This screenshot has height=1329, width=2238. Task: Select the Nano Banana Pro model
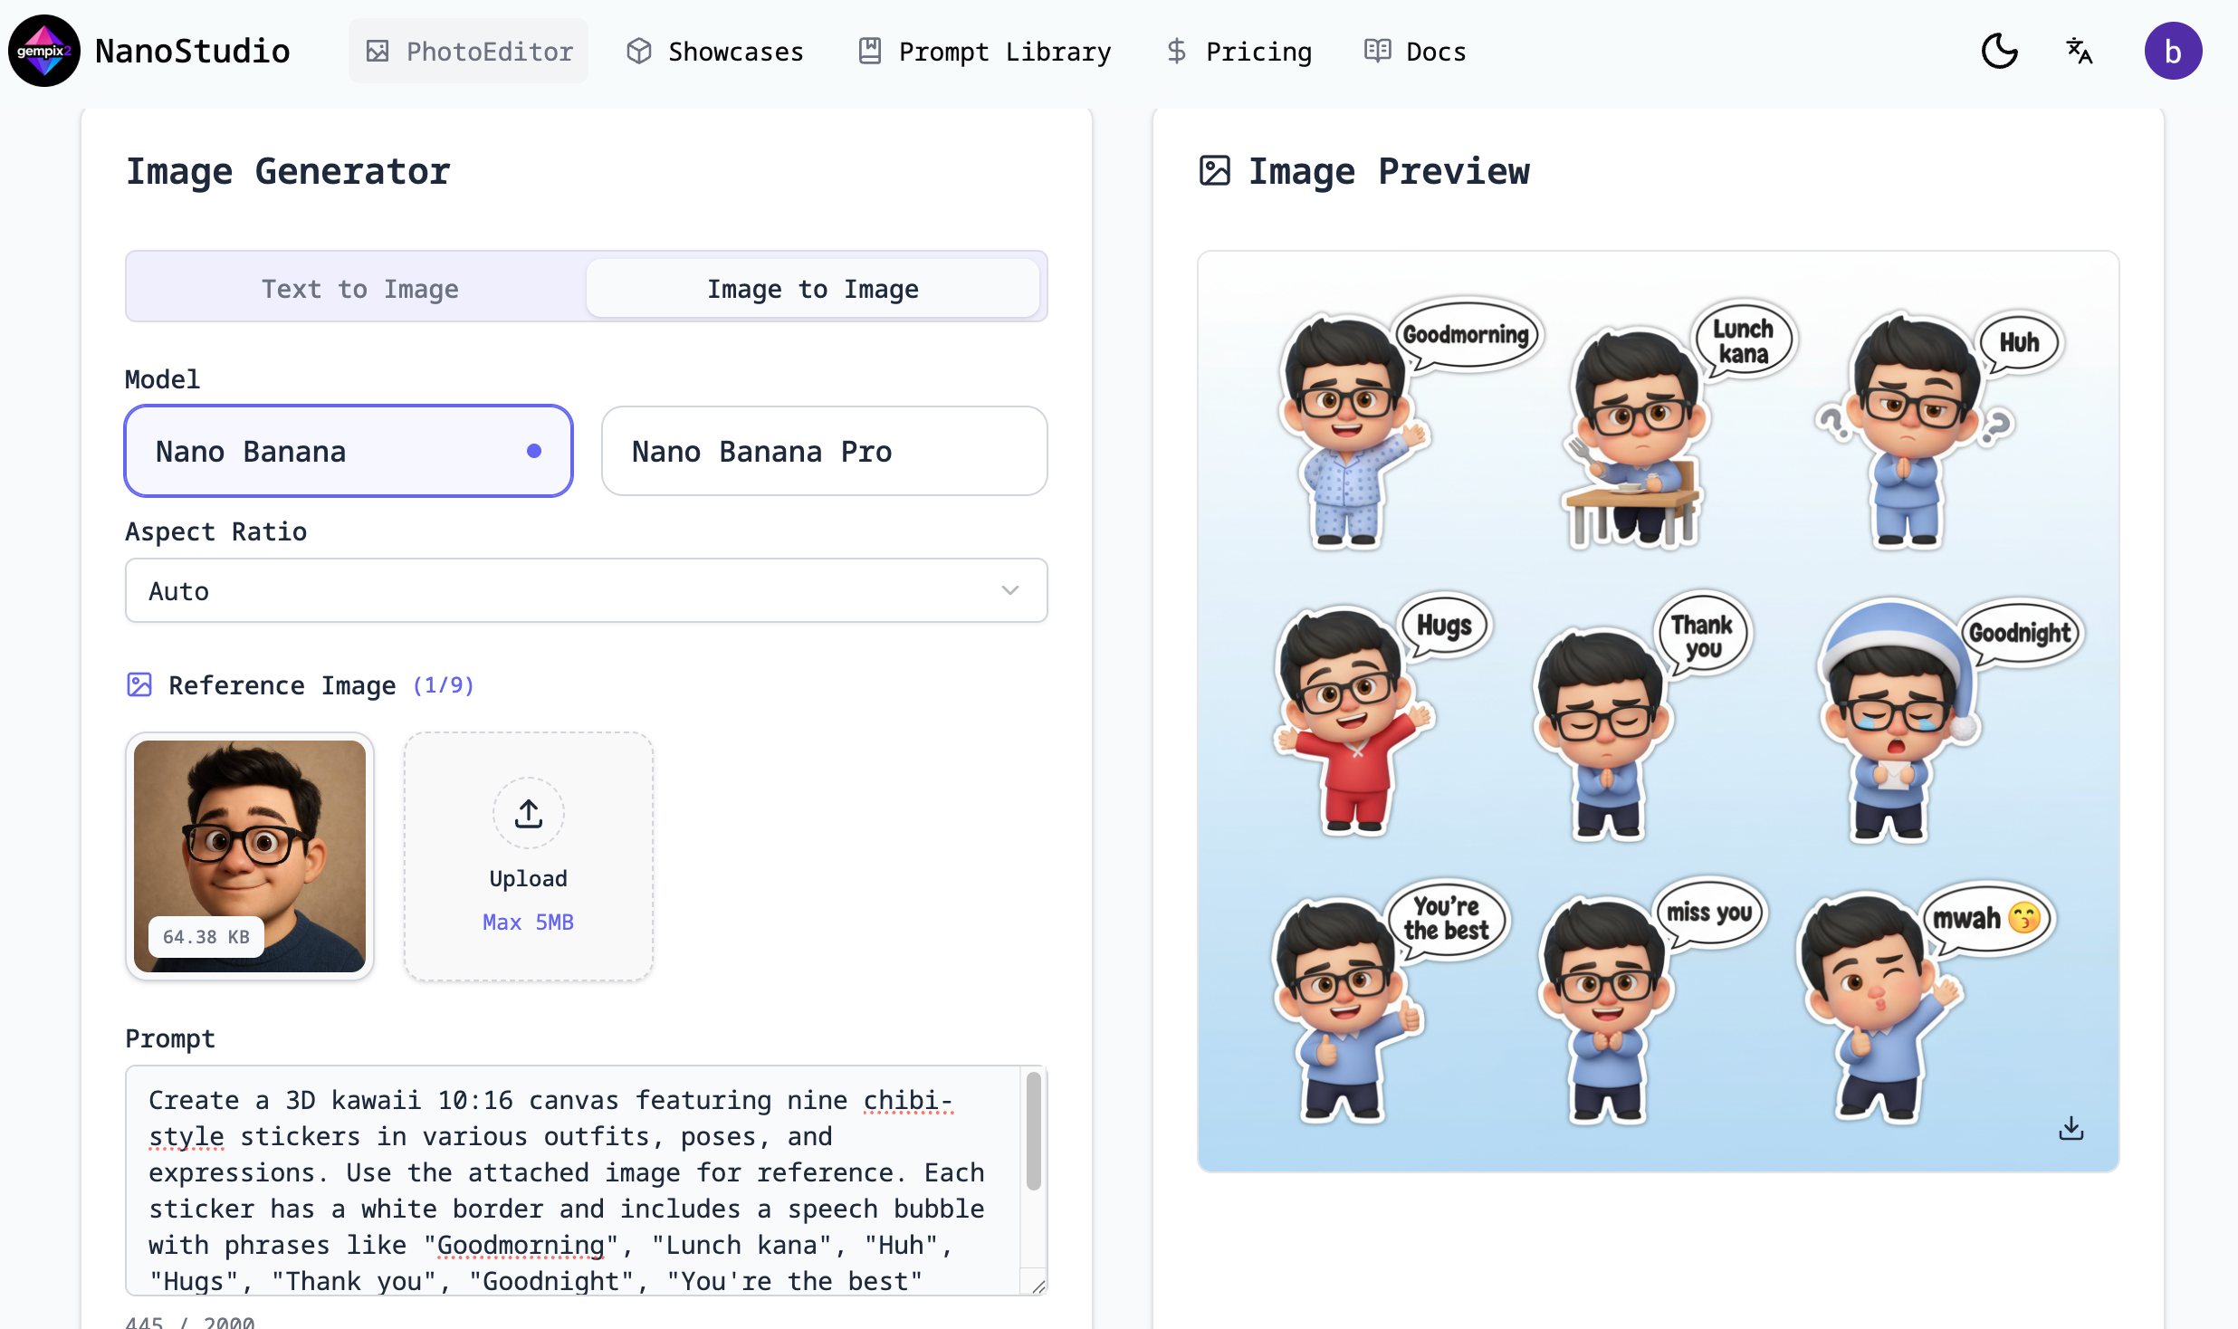[x=824, y=451]
